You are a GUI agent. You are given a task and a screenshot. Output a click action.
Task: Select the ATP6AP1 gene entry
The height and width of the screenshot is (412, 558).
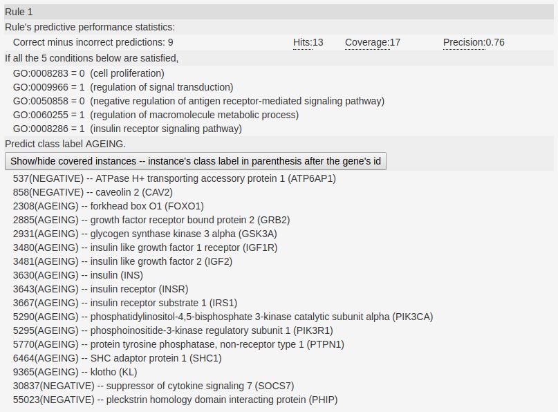coord(174,178)
